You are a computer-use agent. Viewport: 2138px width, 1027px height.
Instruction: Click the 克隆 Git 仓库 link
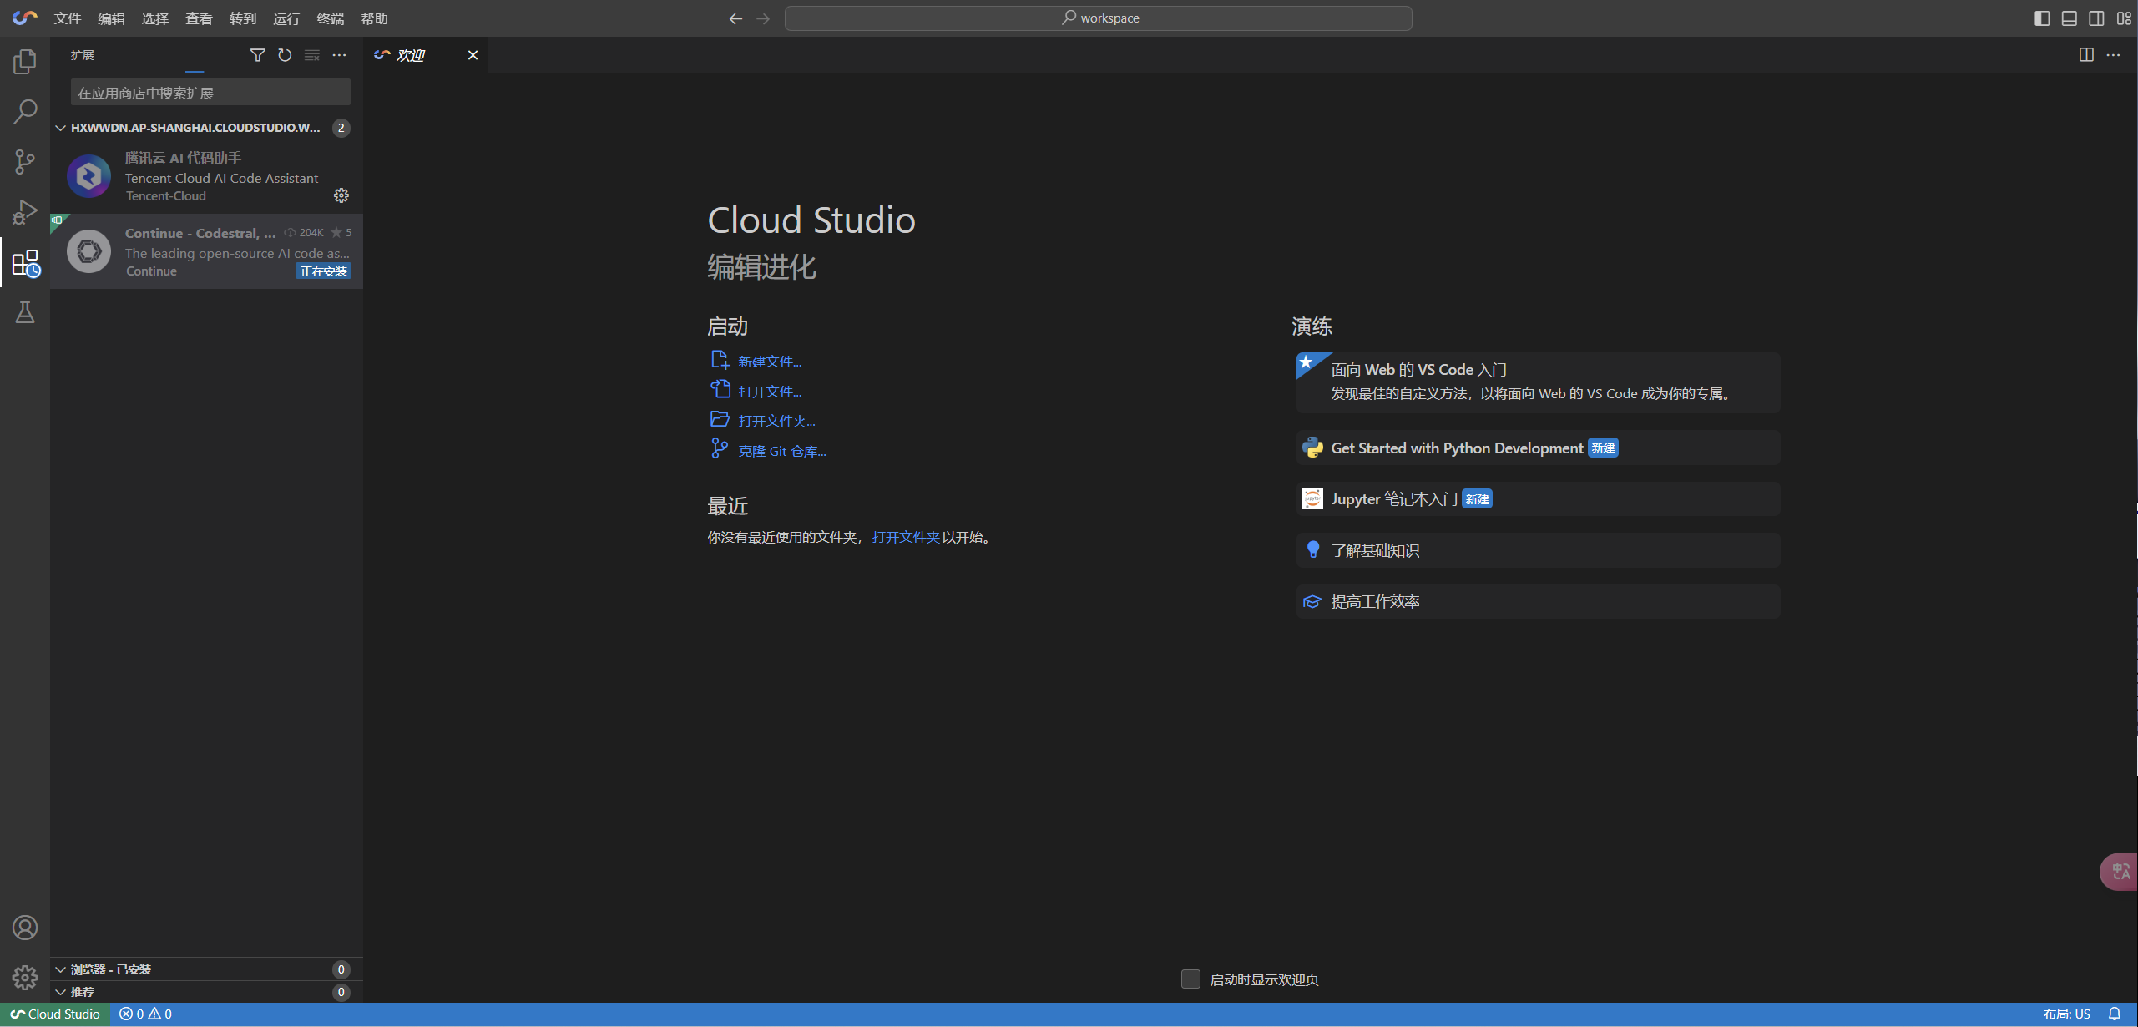[x=781, y=451]
